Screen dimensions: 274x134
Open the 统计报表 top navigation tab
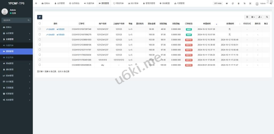click(x=133, y=3)
